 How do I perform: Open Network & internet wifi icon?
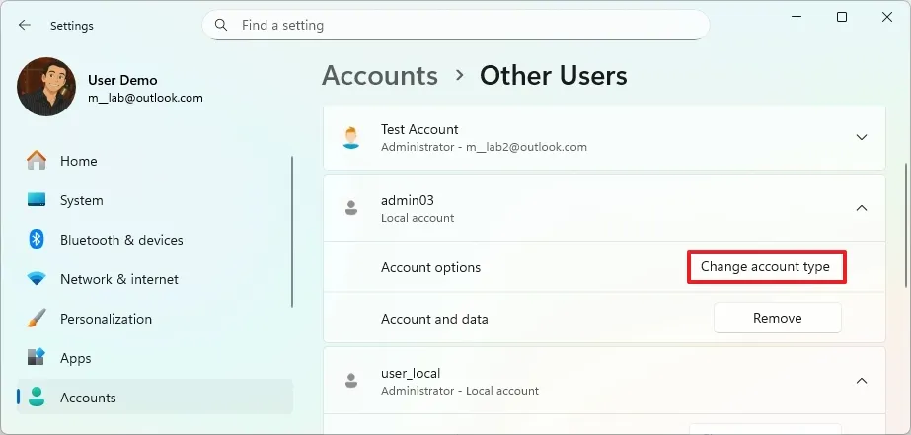click(x=37, y=279)
